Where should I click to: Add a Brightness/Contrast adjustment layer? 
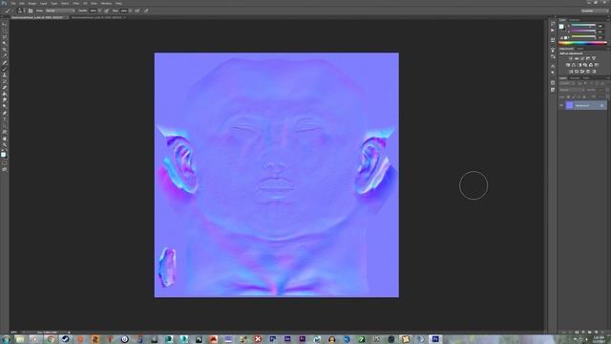pyautogui.click(x=571, y=58)
